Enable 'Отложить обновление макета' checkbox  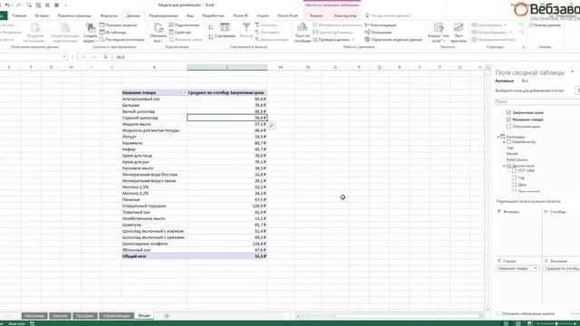(x=498, y=313)
